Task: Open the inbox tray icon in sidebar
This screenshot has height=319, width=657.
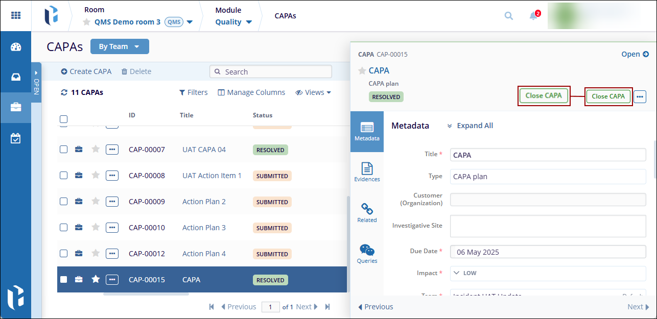Action: (16, 77)
